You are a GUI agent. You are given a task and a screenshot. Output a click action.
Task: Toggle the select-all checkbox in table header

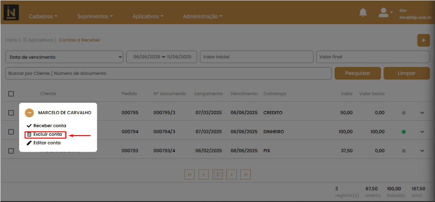coord(11,94)
